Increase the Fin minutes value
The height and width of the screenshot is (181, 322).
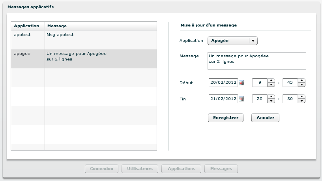(x=302, y=97)
